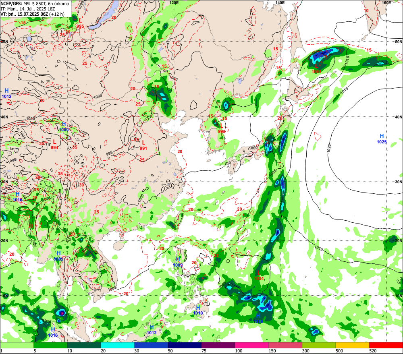This screenshot has height=354, width=403.
Task: Click the medium green 5–10 legend swatch
Action: pyautogui.click(x=50, y=345)
